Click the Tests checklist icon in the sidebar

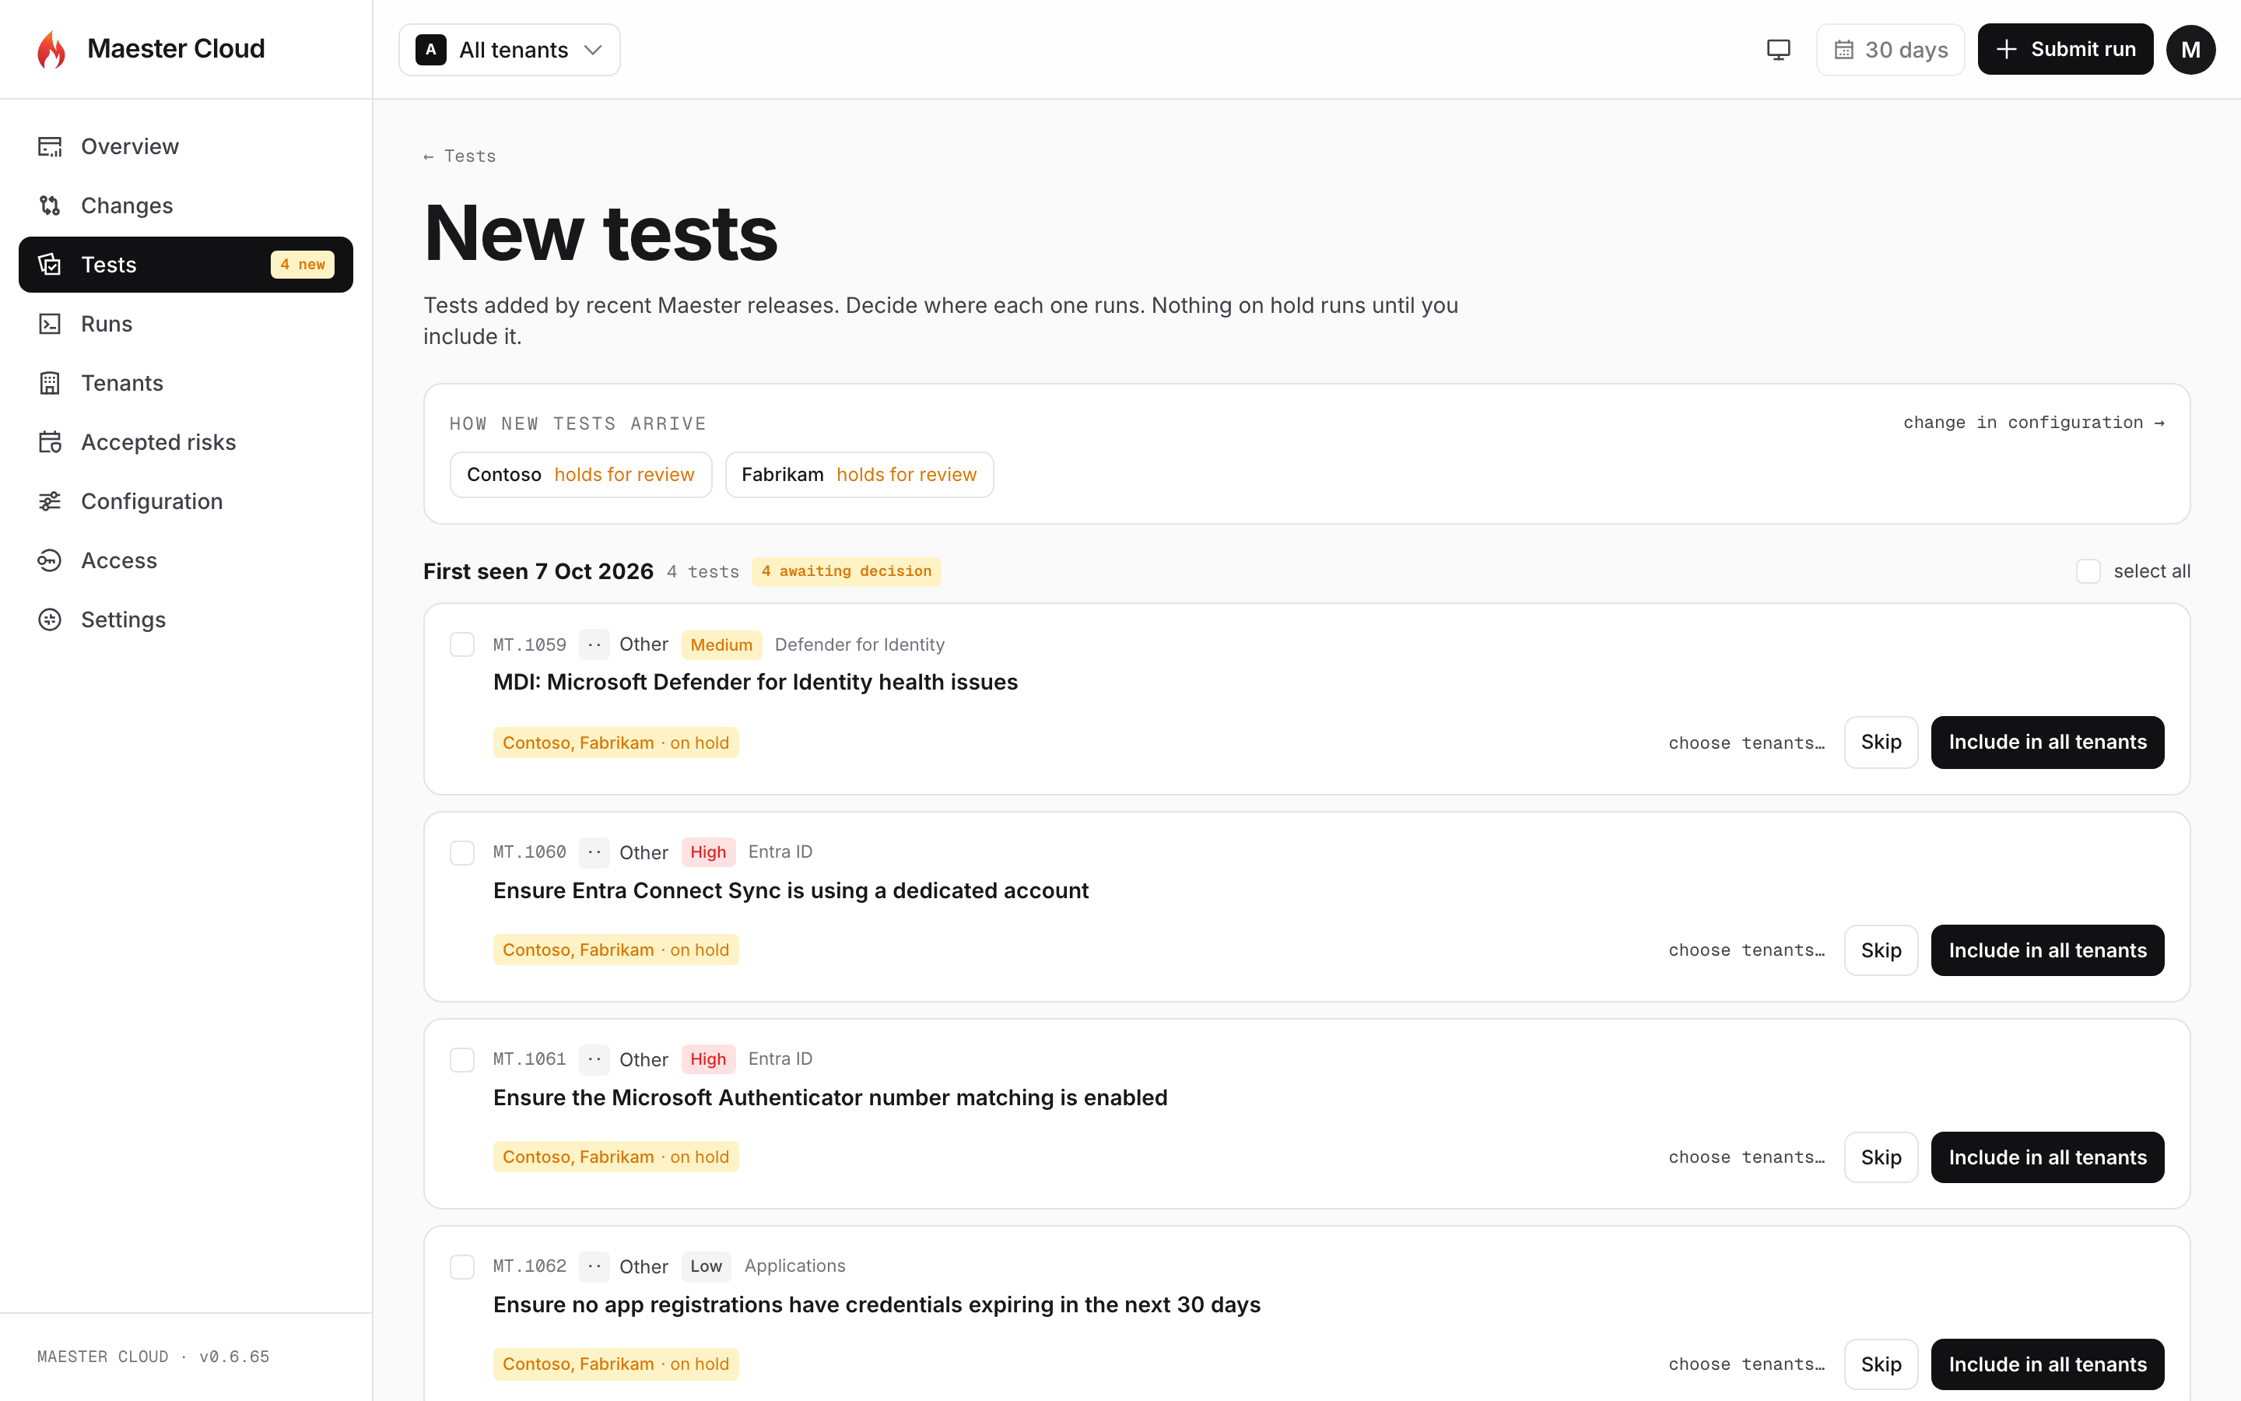[50, 265]
